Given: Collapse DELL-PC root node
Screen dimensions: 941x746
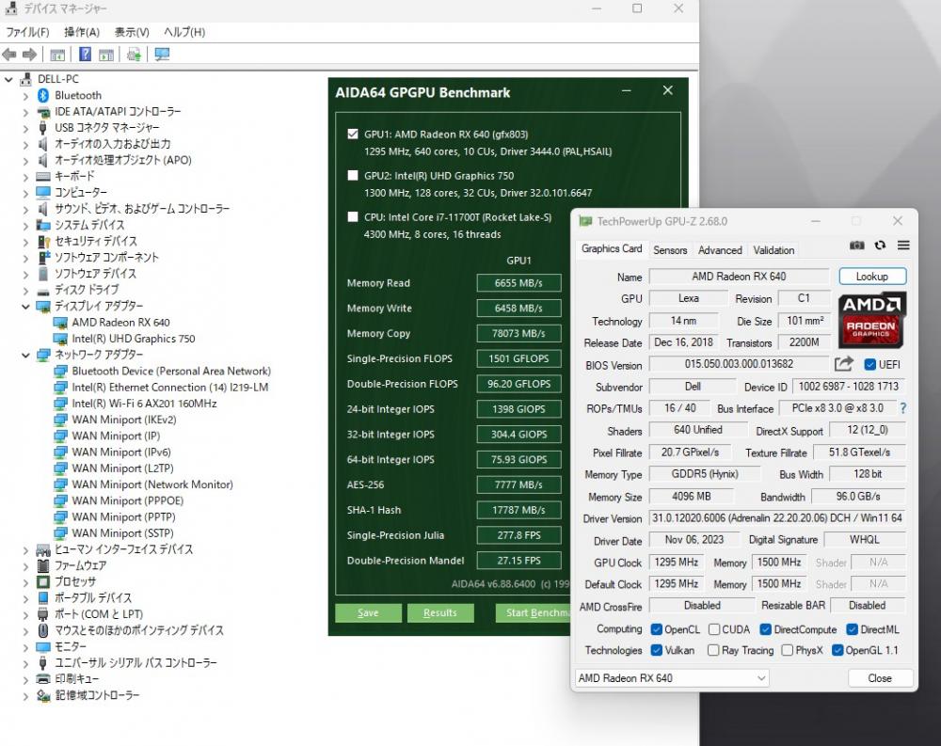Looking at the screenshot, I should click(9, 79).
